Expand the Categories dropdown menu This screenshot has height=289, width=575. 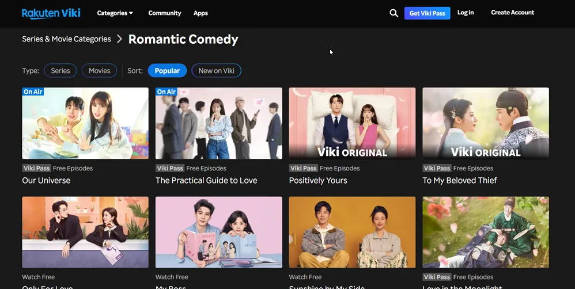pos(115,13)
